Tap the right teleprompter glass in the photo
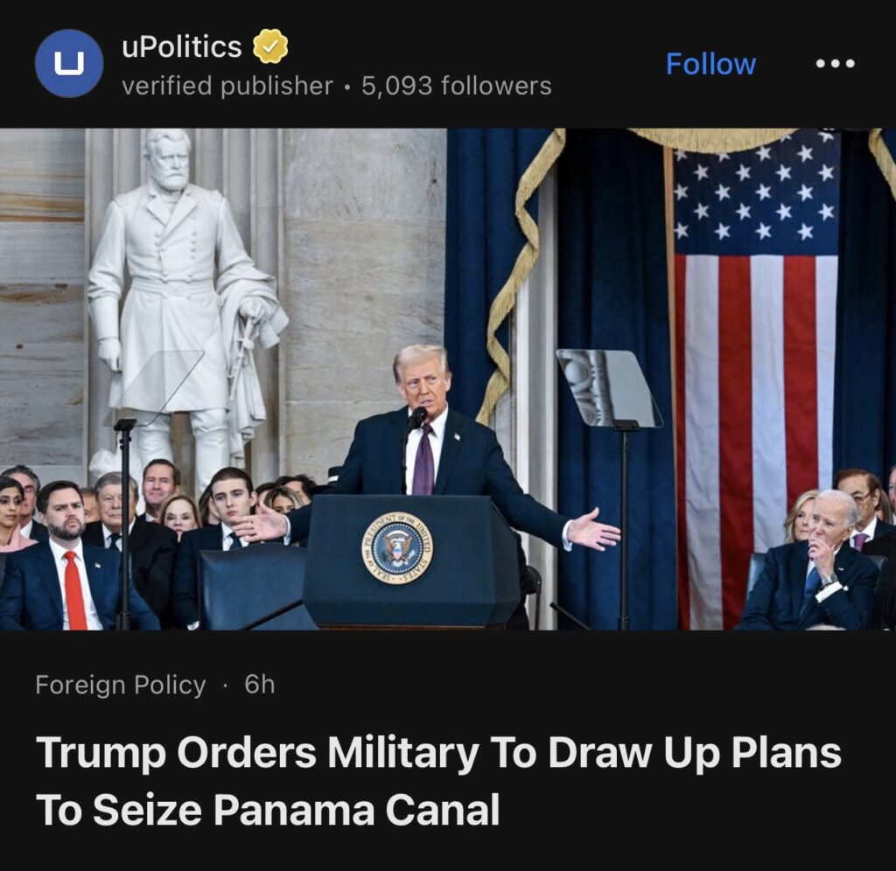The height and width of the screenshot is (871, 896). [609, 388]
